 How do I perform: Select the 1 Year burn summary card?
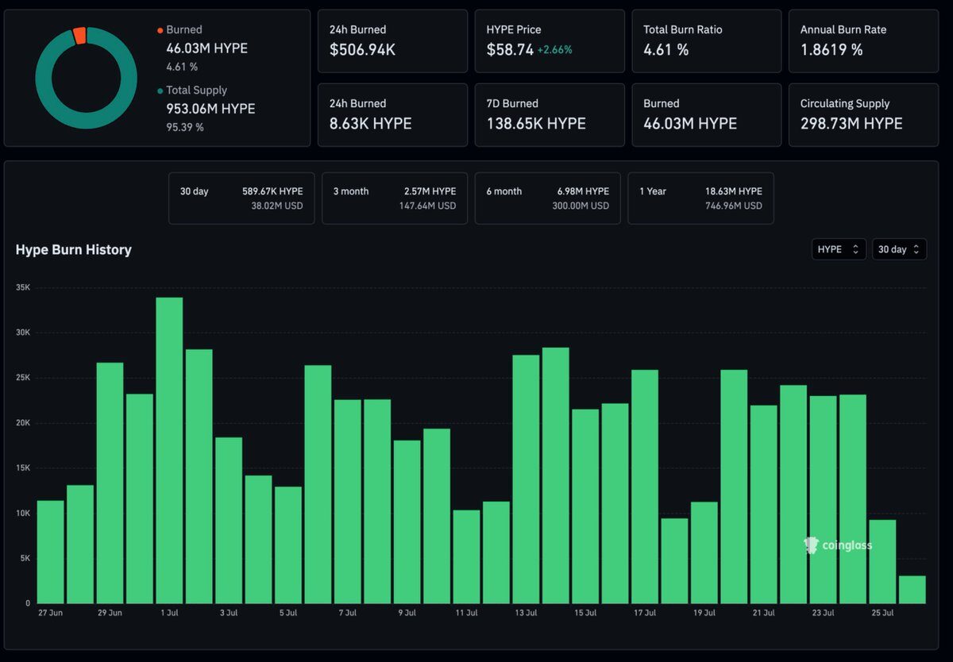(701, 198)
